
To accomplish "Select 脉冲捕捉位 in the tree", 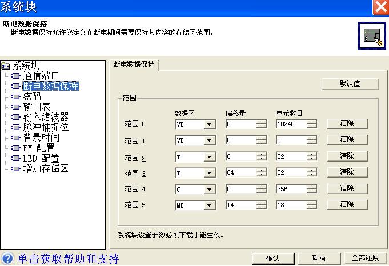I will click(46, 127).
